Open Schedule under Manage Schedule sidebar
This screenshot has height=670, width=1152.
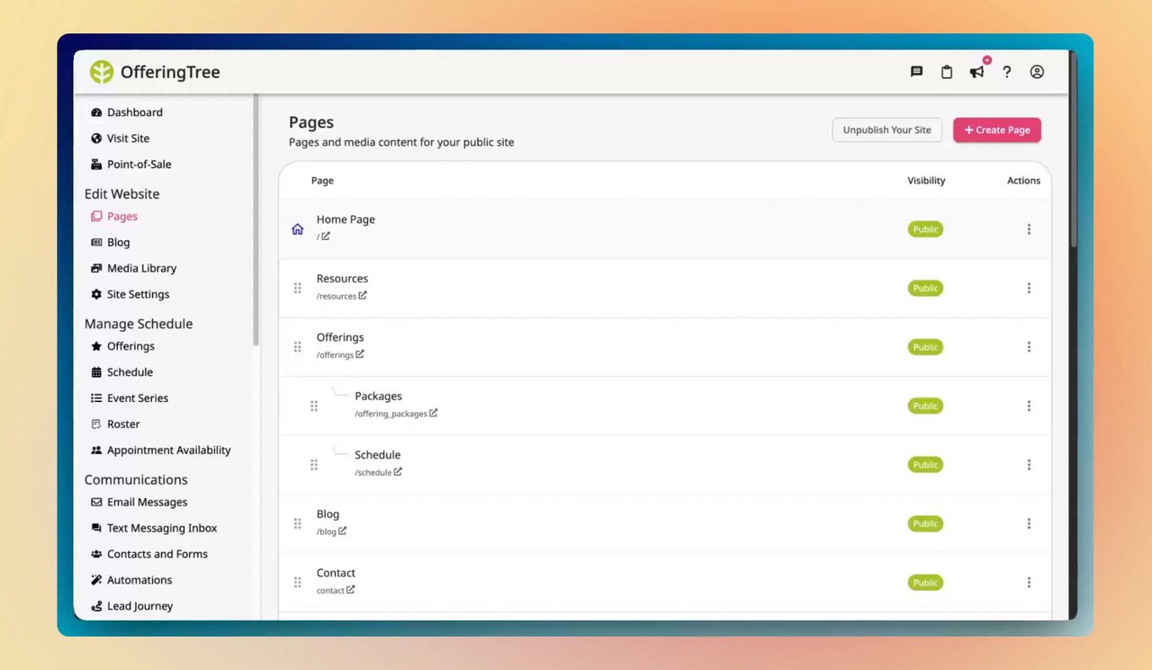pyautogui.click(x=122, y=372)
